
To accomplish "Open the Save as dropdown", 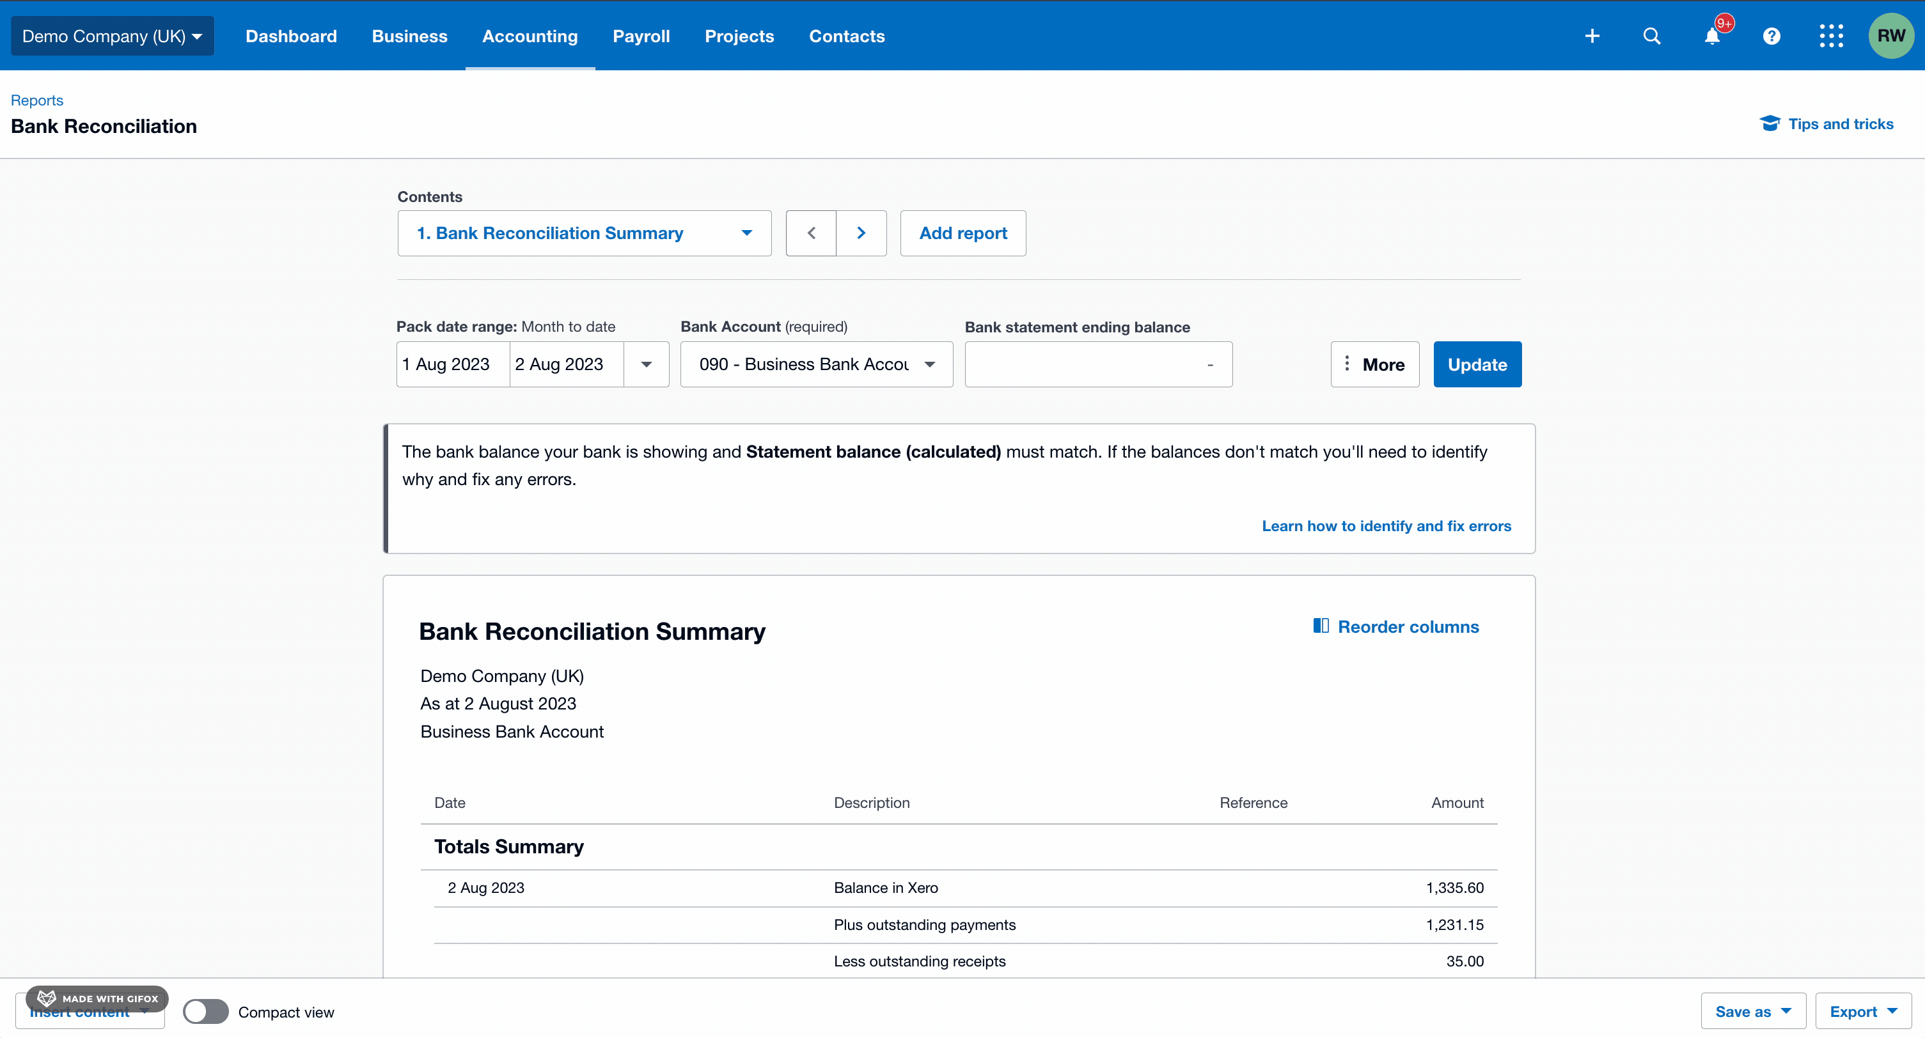I will tap(1753, 1011).
